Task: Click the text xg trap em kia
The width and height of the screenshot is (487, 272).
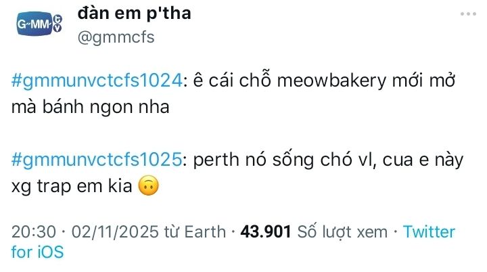Action: click(x=73, y=185)
